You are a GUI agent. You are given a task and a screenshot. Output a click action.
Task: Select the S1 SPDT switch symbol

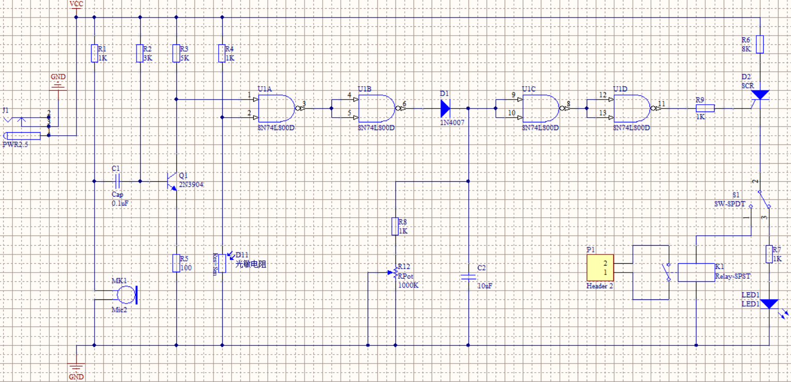click(760, 199)
